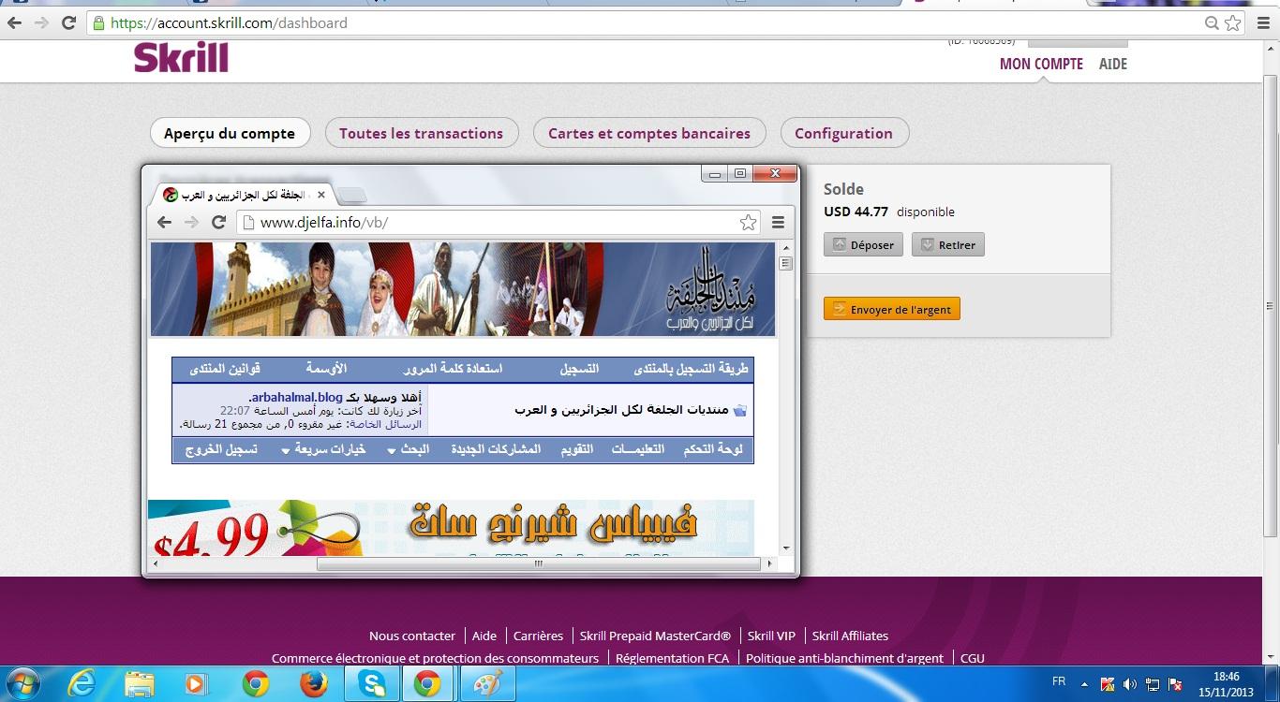
Task: Open the البحث dropdown in the forum navbar
Action: [409, 449]
